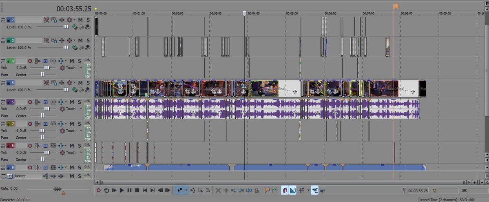Open Touch automation mode dropdown on track 8
This screenshot has width=489, height=202.
(81, 153)
